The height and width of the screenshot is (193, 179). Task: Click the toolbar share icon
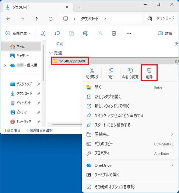[x=100, y=33]
